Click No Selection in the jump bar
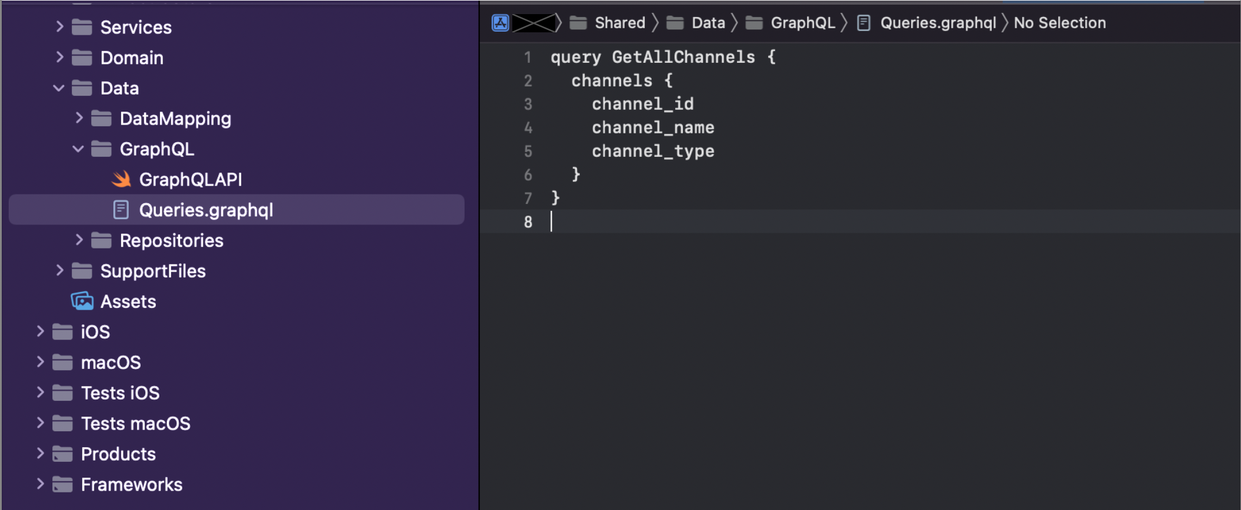 pos(1059,23)
